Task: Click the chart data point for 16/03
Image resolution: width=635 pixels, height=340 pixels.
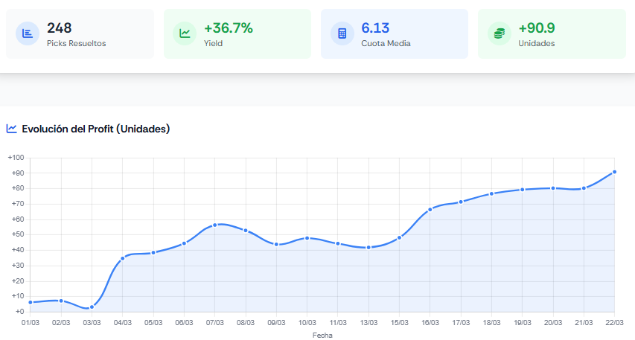Action: click(x=430, y=210)
